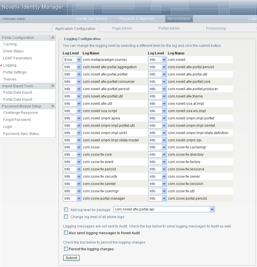Screen dimensions: 257x267
Task: Click the com.sssw.fw.cachemgr log name
Action: (x=187, y=147)
